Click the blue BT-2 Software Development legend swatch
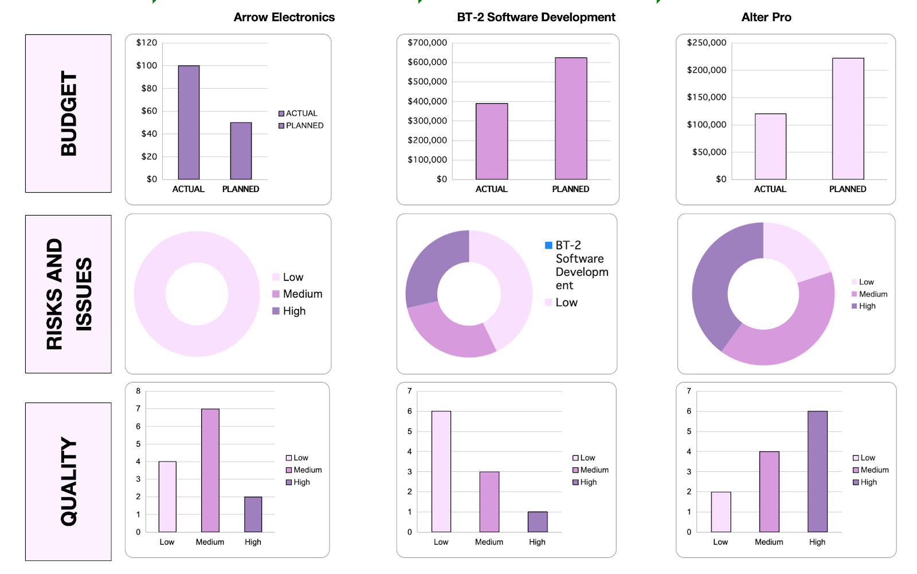Viewport: 917px width, 574px height. 548,245
